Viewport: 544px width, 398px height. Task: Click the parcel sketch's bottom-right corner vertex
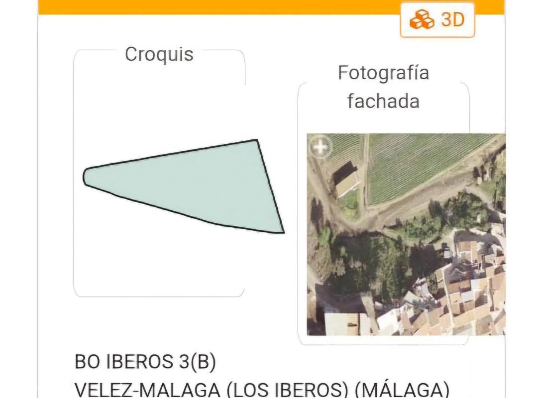(x=283, y=232)
